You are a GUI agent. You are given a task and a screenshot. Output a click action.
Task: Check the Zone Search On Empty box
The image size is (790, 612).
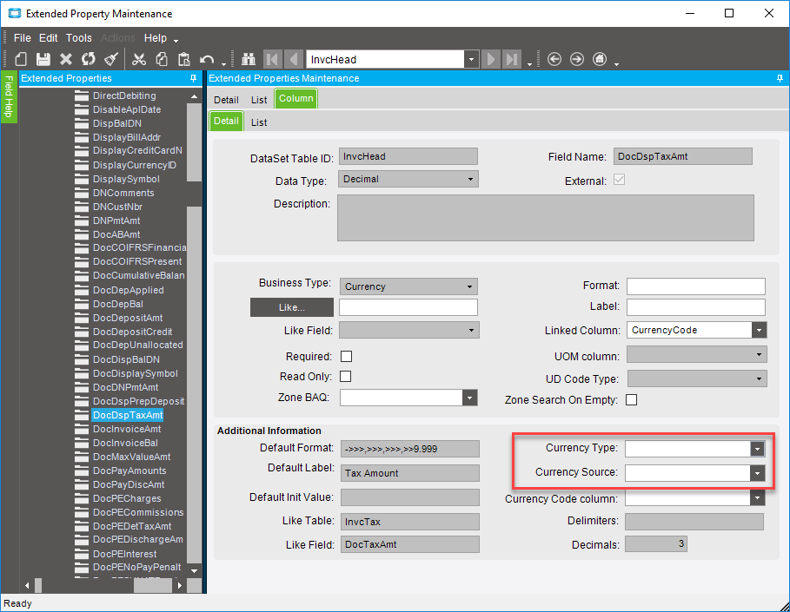(632, 400)
